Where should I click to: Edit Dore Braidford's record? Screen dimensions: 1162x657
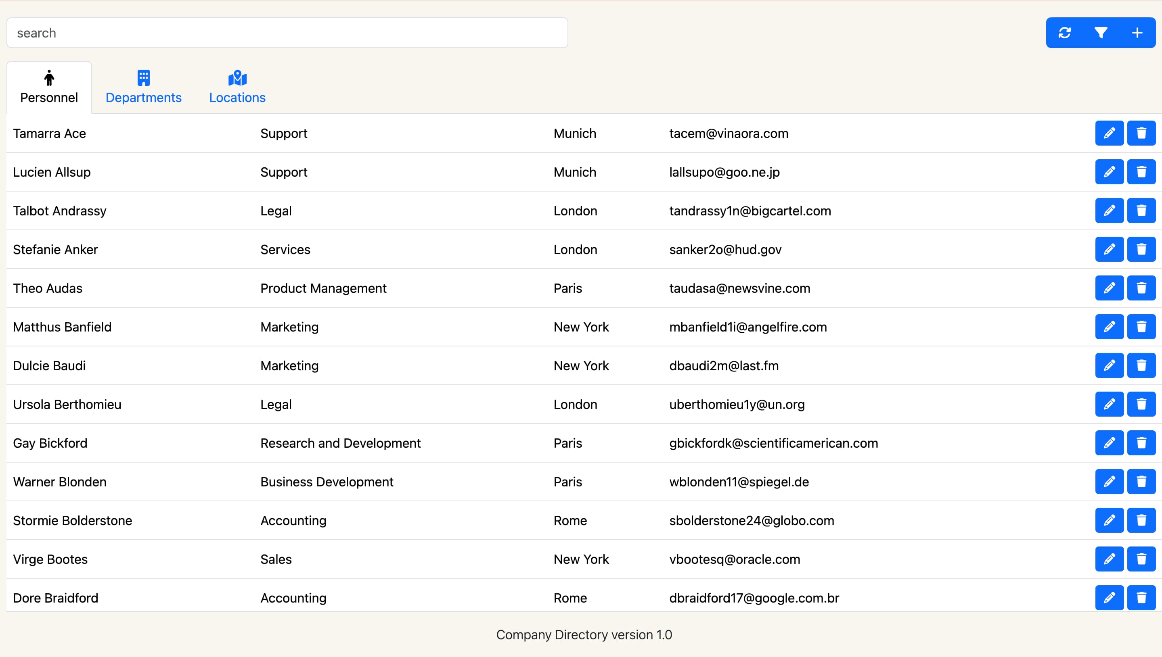[x=1109, y=598]
